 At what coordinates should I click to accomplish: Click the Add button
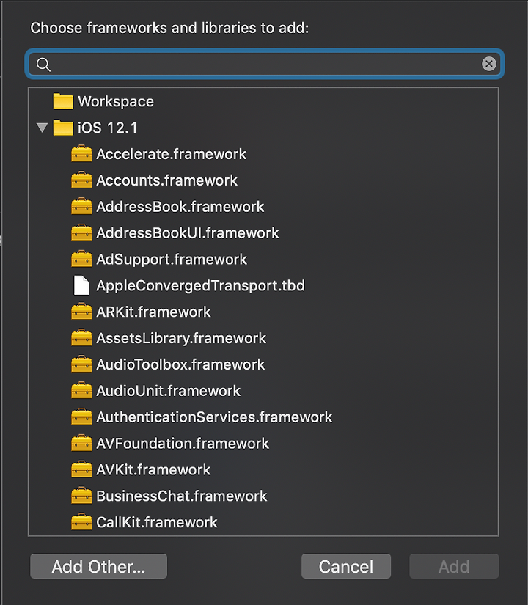click(454, 566)
